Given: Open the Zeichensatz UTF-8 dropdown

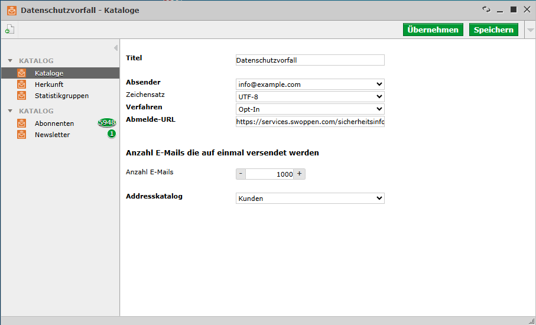Looking at the screenshot, I should tap(310, 96).
